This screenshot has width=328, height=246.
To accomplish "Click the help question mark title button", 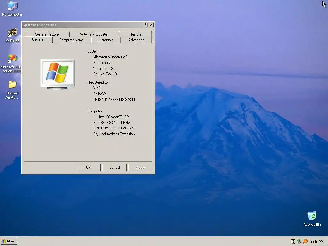I will (145, 25).
